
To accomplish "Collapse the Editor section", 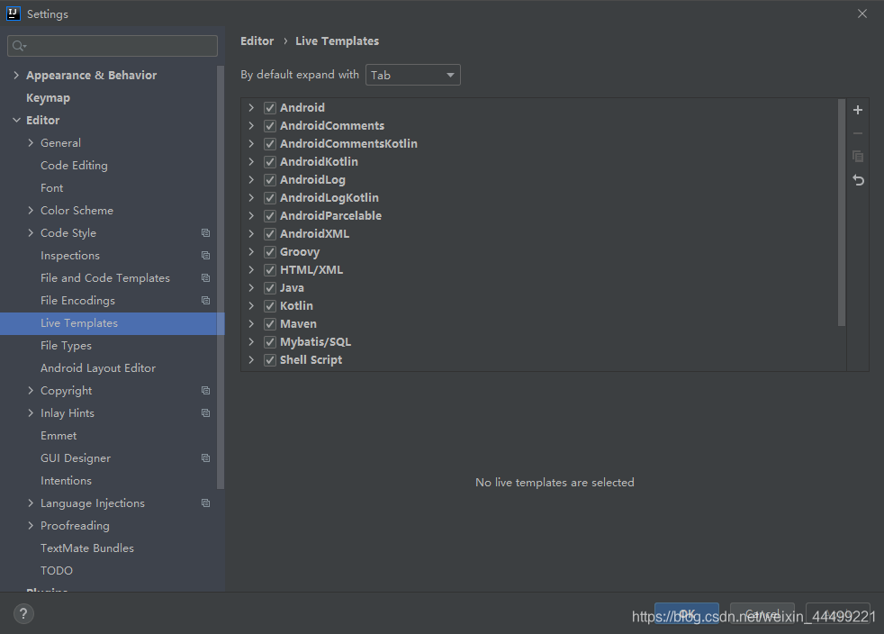I will point(16,120).
